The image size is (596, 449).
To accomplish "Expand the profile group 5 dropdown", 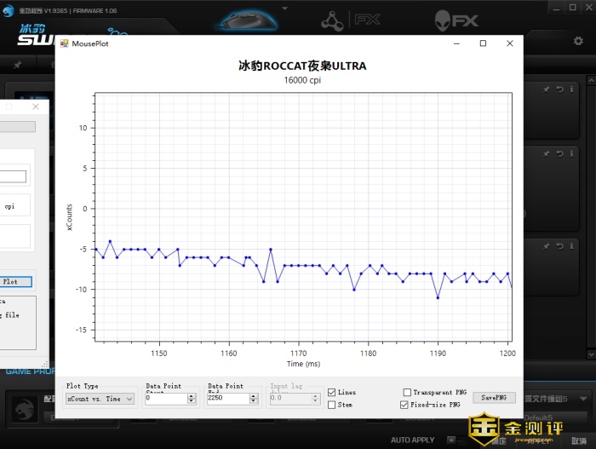I will pyautogui.click(x=583, y=399).
